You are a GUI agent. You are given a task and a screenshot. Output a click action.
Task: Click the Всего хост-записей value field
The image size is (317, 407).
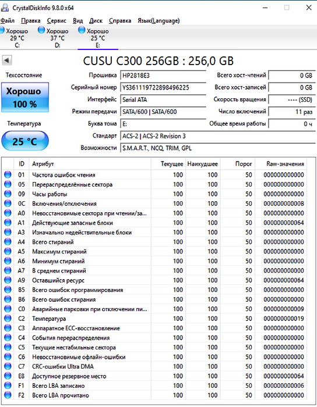(292, 87)
